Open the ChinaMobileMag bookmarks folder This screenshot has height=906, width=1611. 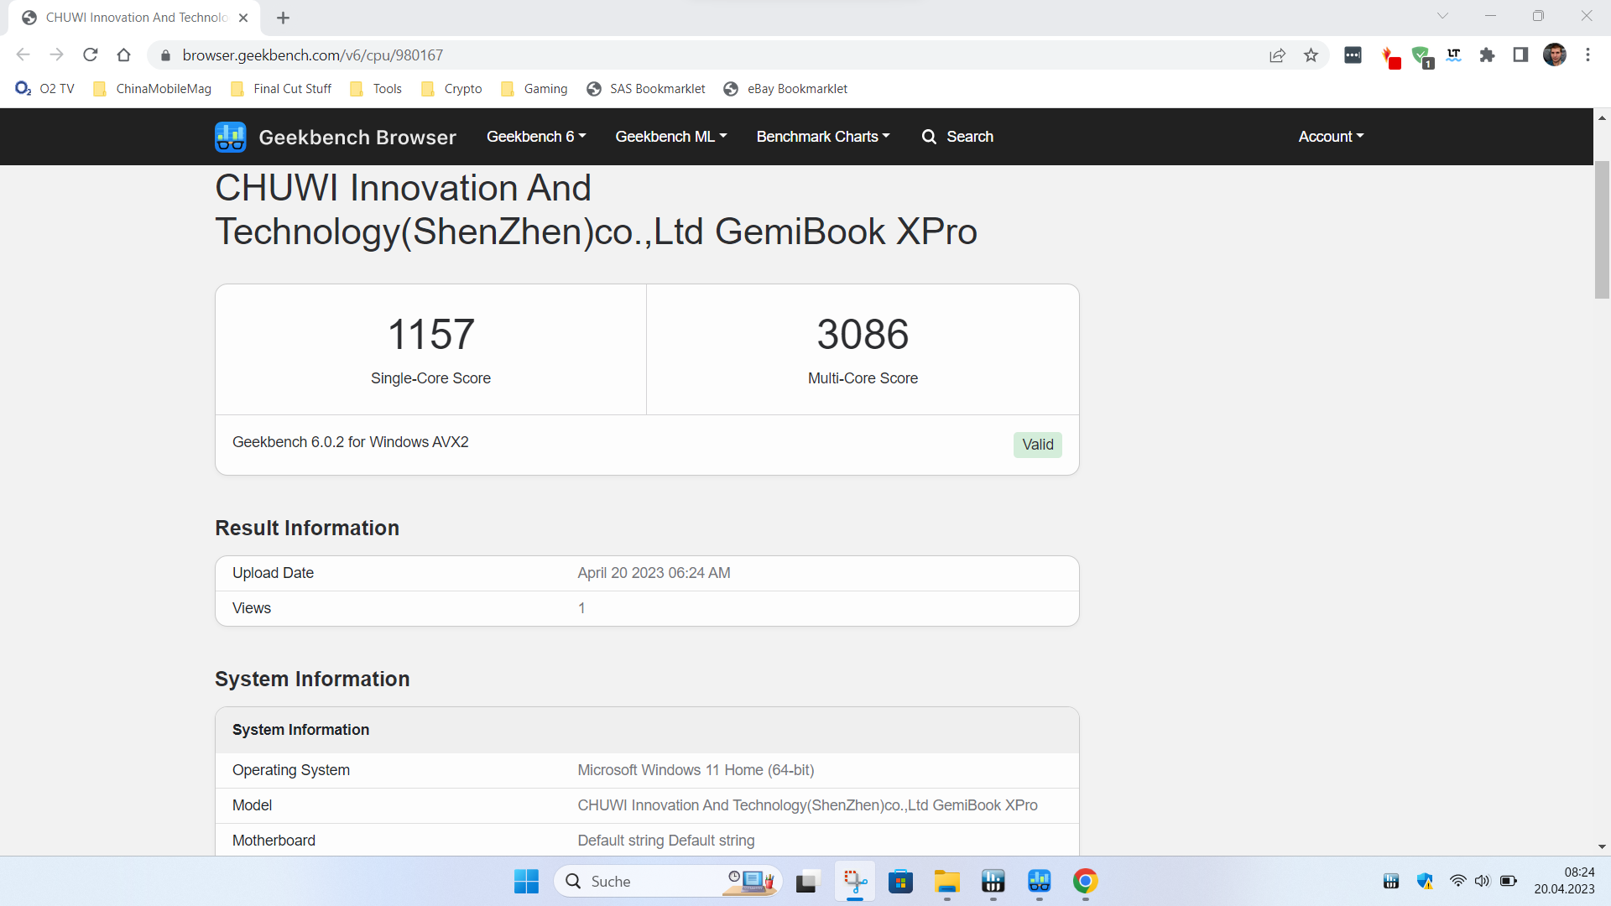(x=153, y=89)
